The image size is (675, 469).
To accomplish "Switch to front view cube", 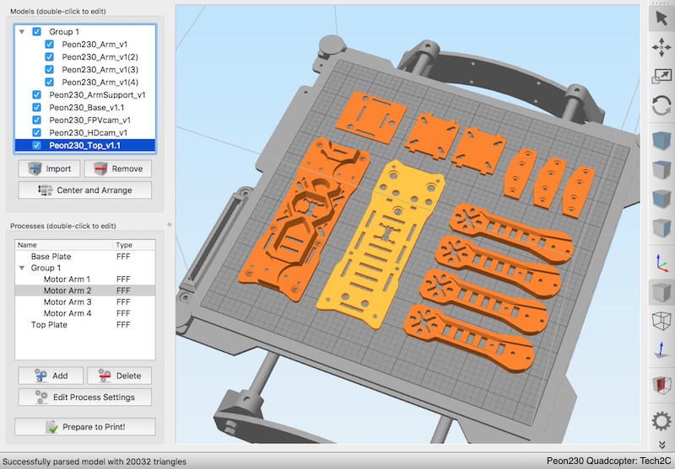I will pyautogui.click(x=661, y=199).
